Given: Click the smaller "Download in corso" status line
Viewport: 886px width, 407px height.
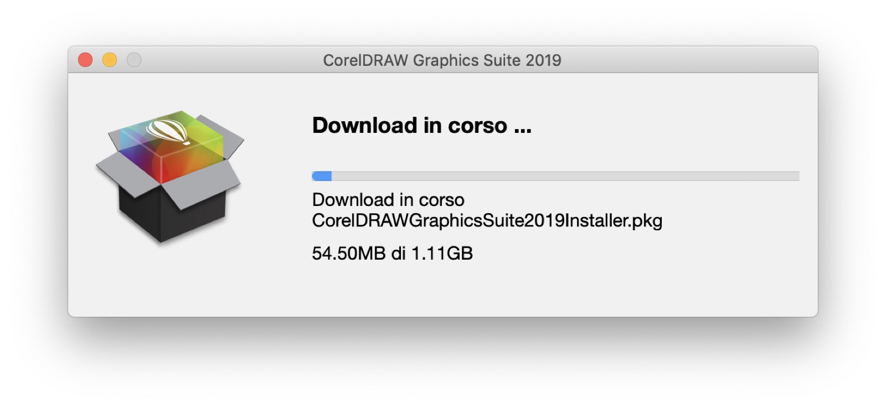Looking at the screenshot, I should tap(388, 199).
